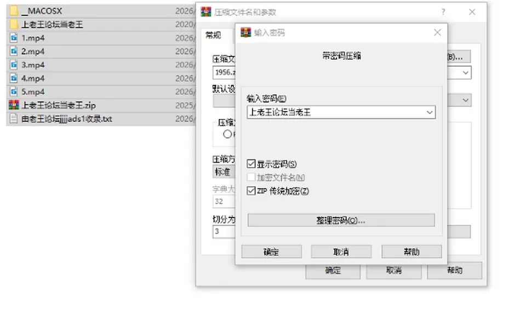Switch to the 常规 tab
This screenshot has width=526, height=309.
tap(213, 36)
